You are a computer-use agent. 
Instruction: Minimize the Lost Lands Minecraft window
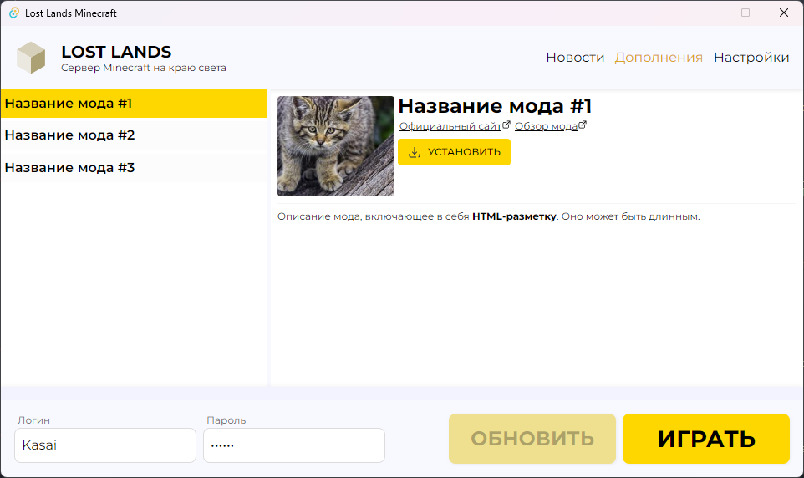coord(708,13)
